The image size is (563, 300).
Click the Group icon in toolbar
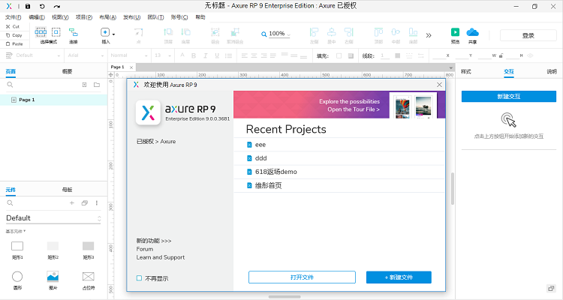[x=215, y=33]
